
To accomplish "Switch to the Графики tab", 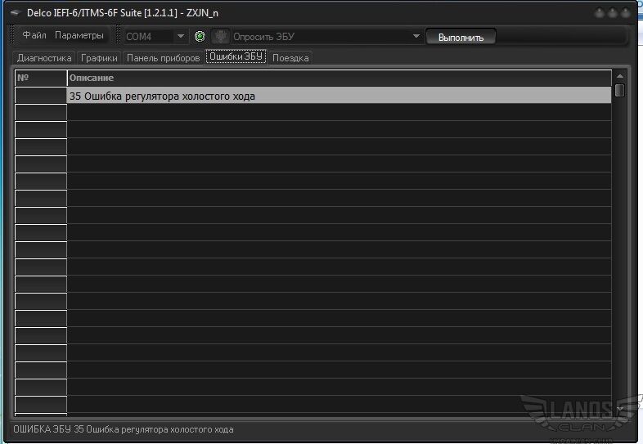I will (x=99, y=58).
